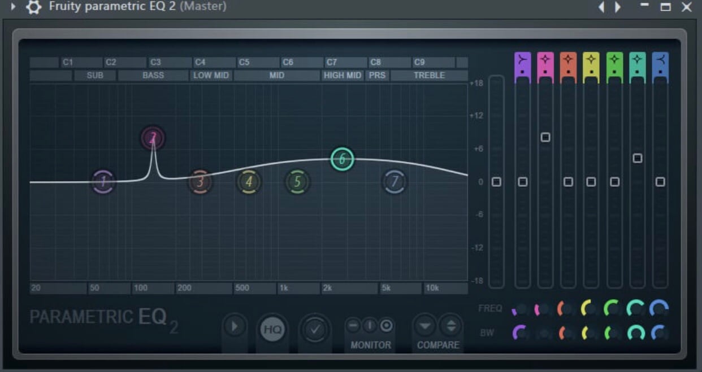
Task: Click band 3 orange FREQ knob
Action: click(567, 309)
